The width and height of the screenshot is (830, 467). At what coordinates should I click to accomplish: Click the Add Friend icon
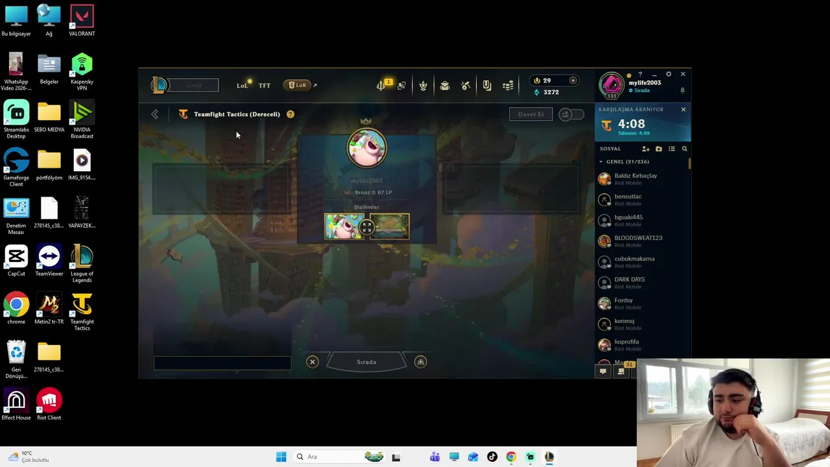[646, 149]
